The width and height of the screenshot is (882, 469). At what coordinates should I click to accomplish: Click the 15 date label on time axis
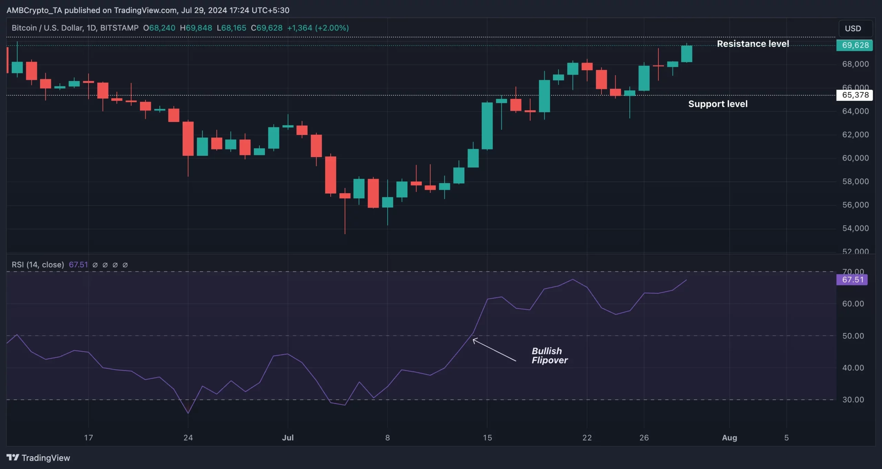click(x=487, y=438)
